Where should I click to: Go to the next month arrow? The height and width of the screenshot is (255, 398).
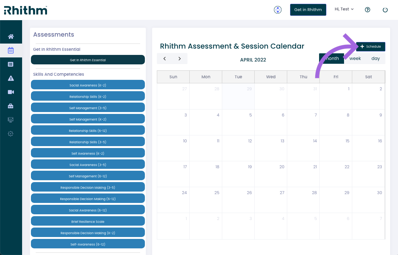[x=180, y=59]
